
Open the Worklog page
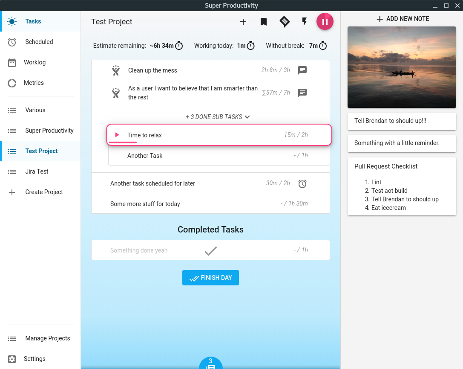(40, 62)
